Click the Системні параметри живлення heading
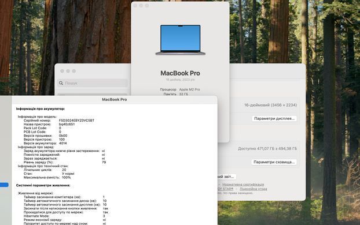 [x=43, y=185]
